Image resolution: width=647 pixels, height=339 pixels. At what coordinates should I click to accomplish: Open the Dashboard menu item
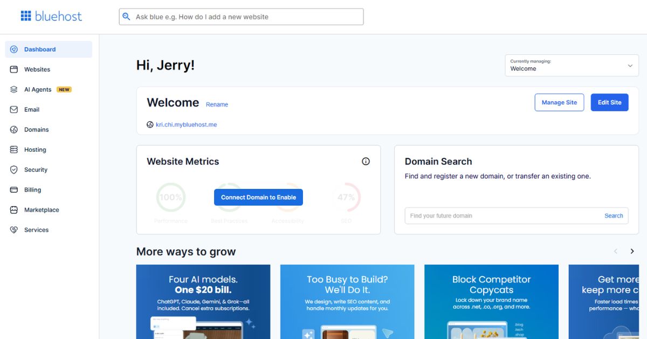49,50
